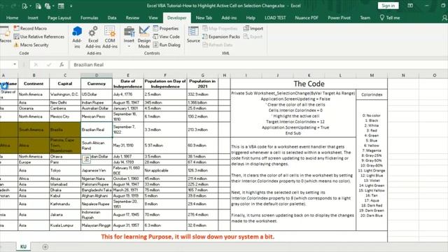Switch to the View tab
448x252 pixels.
click(x=153, y=17)
